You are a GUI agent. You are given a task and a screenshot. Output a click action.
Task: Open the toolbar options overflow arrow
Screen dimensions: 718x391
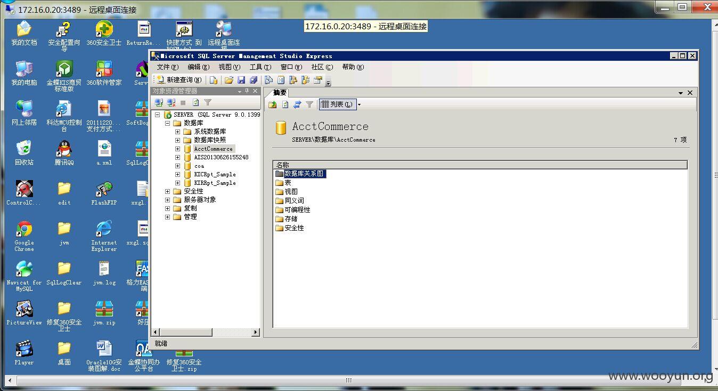click(328, 82)
